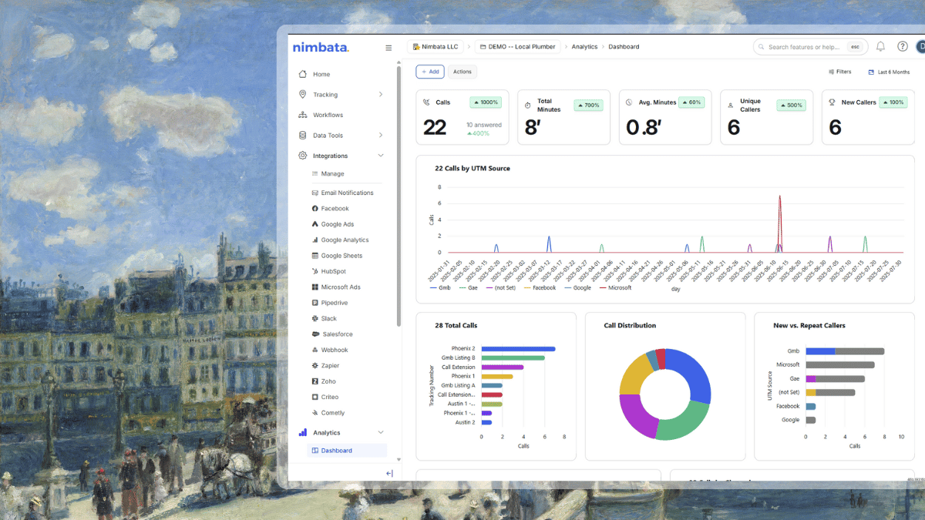
Task: Toggle (not Set) series in legend
Action: coord(501,287)
